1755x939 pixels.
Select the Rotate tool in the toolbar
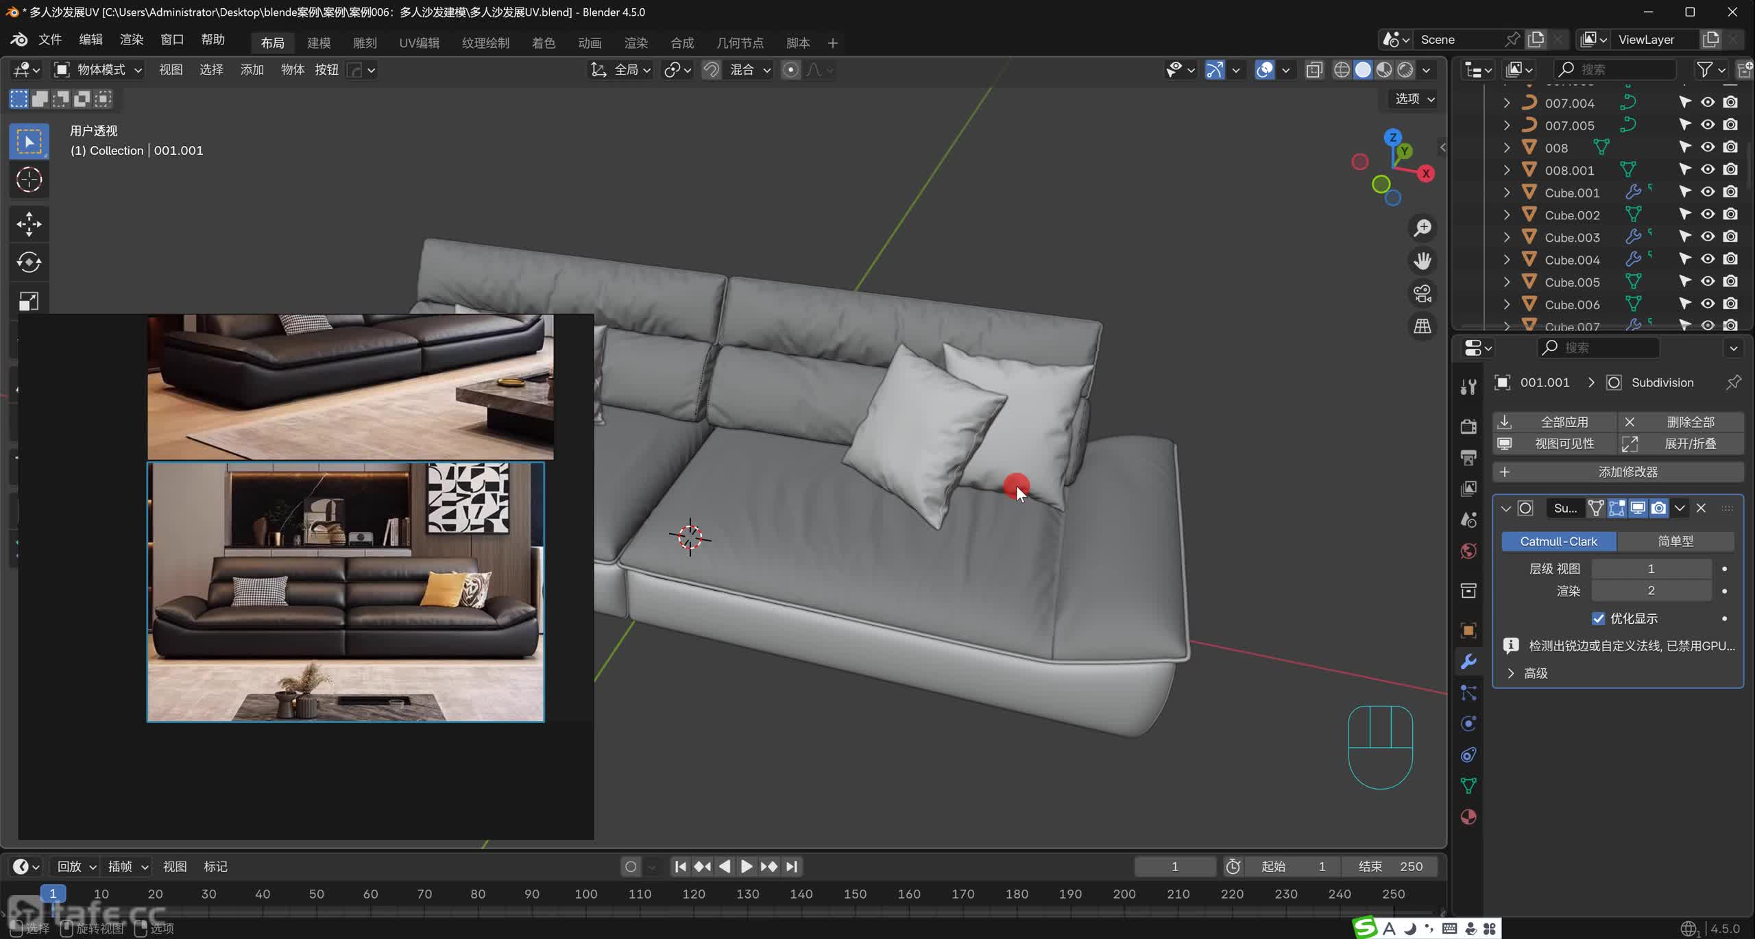tap(29, 263)
